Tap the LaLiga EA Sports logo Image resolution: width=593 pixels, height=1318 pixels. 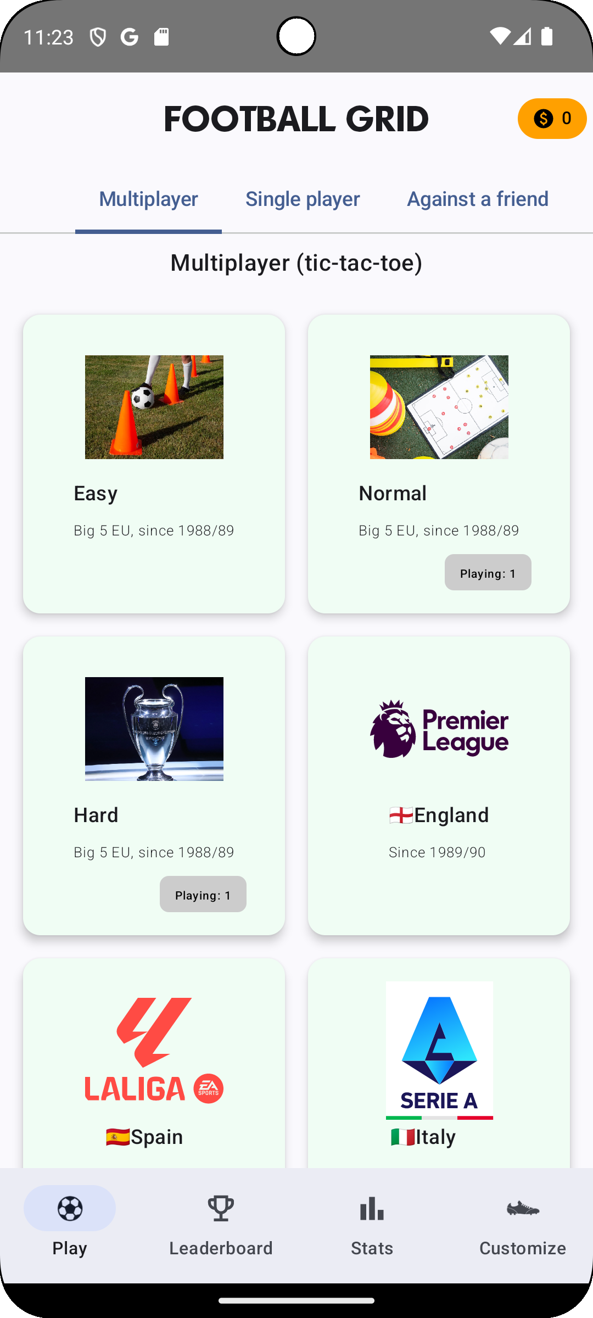point(154,1049)
